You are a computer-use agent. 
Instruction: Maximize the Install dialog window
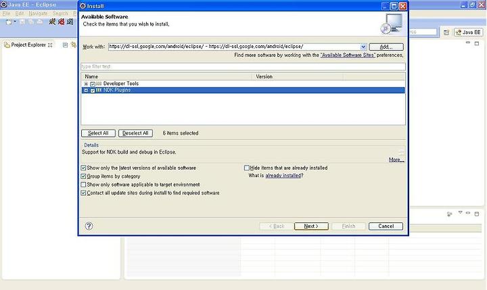(394, 6)
